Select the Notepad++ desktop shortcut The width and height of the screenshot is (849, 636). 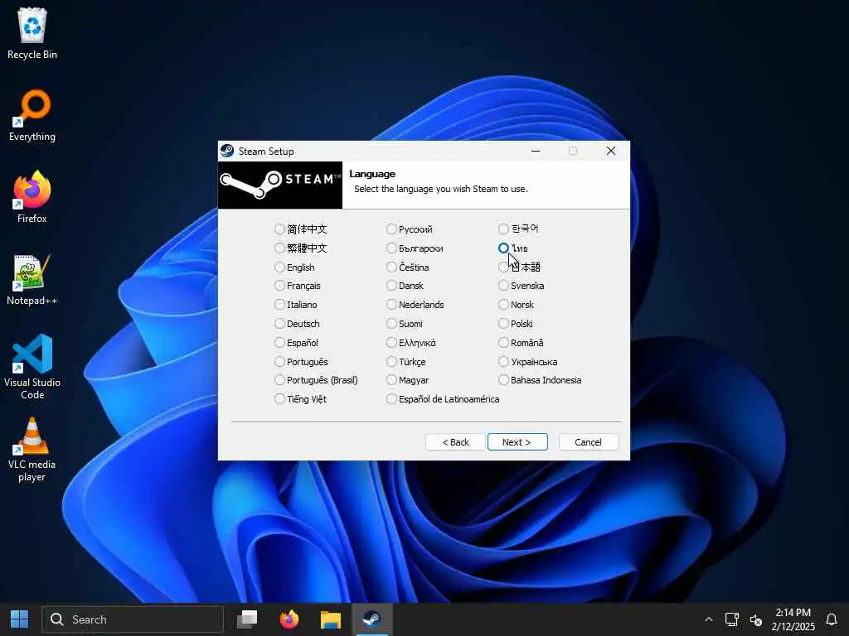[x=32, y=280]
